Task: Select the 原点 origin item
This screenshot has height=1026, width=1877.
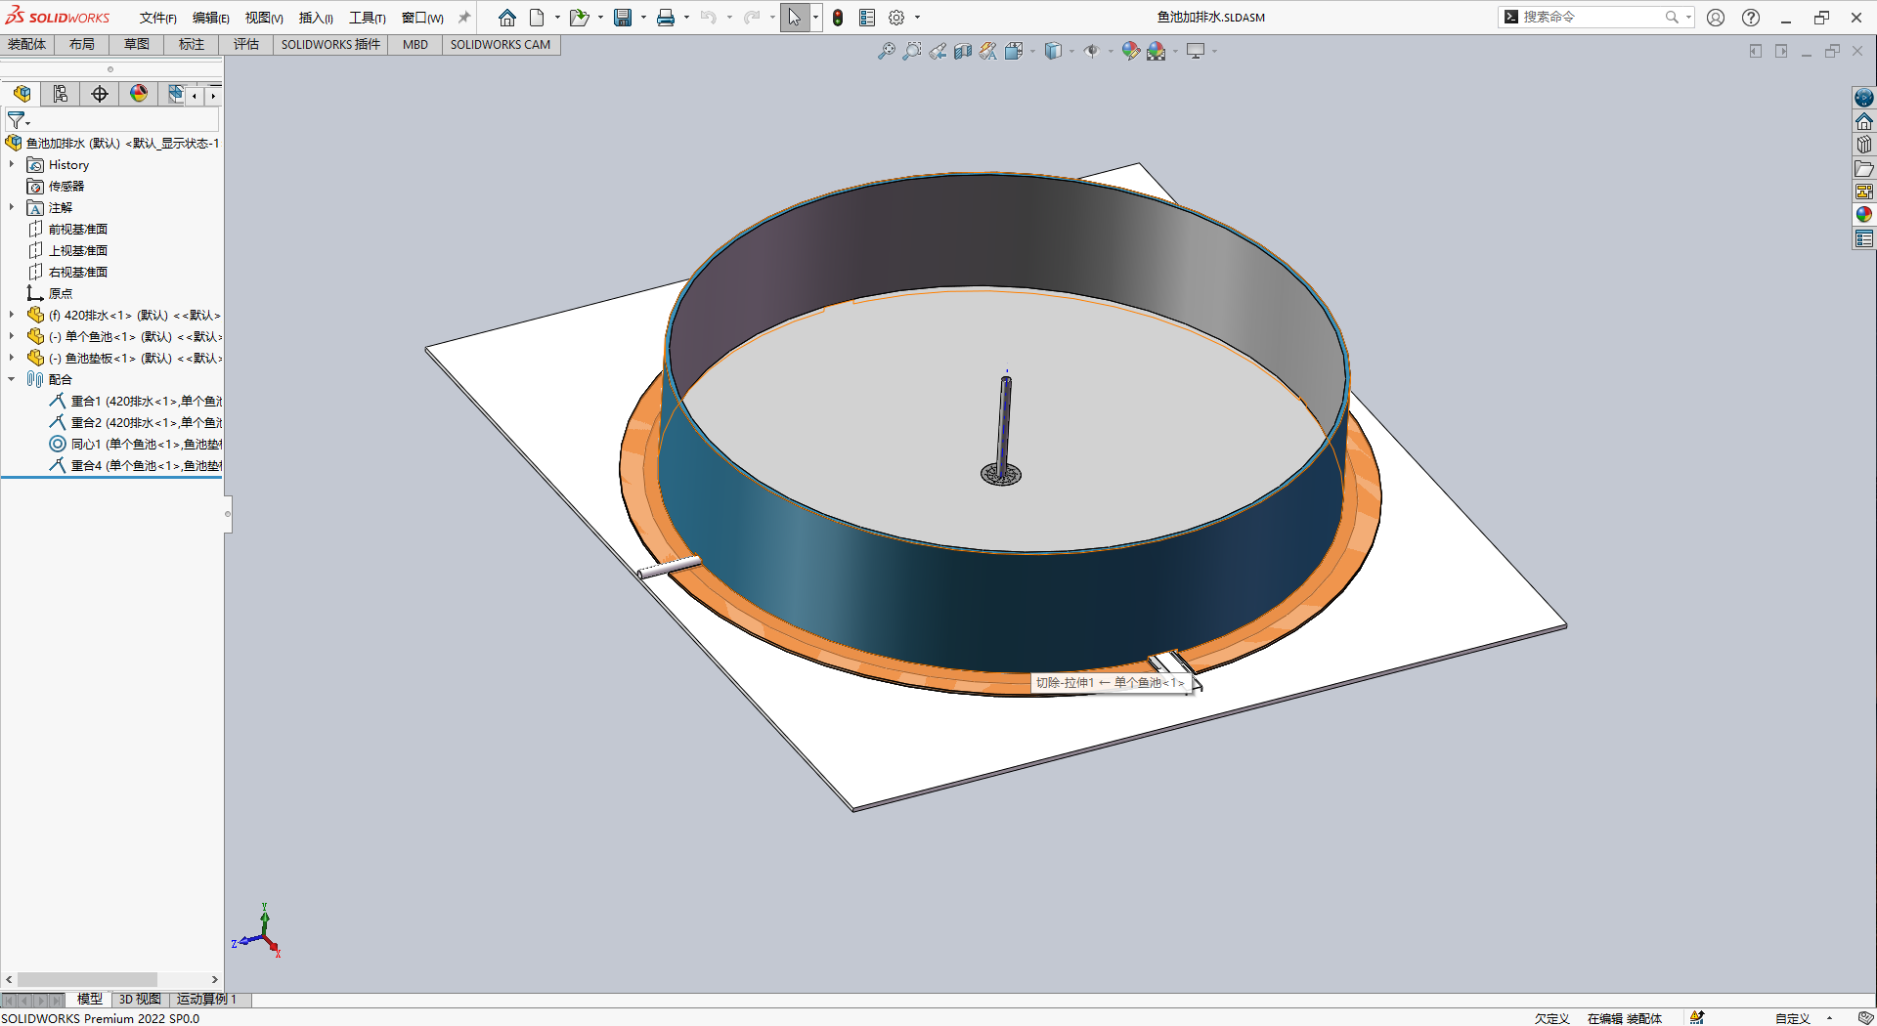Action: (x=61, y=293)
